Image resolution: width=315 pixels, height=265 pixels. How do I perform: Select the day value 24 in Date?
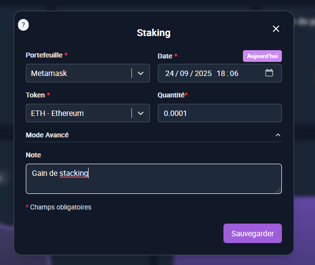click(169, 74)
